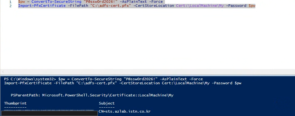The height and width of the screenshot is (116, 295).
Task: Click the Thumbprint column header in the console
Action: click(15, 103)
